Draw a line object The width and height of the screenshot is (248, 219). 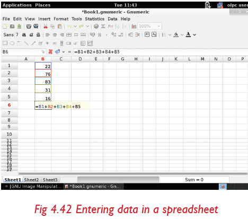(26, 43)
